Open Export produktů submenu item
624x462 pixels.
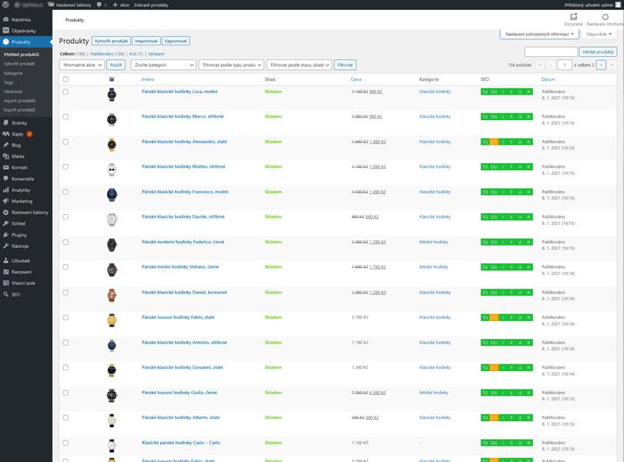[x=19, y=110]
